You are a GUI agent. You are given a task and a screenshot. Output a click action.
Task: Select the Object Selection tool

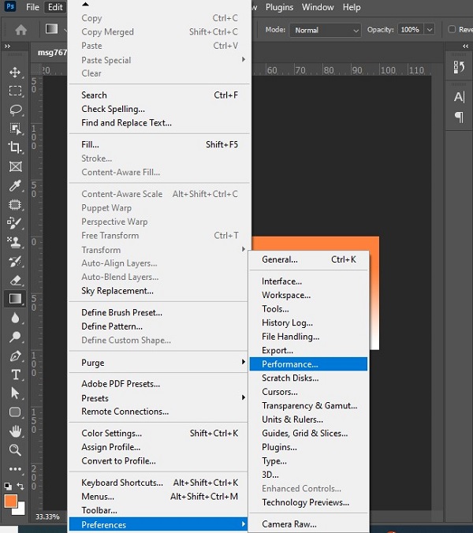15,129
